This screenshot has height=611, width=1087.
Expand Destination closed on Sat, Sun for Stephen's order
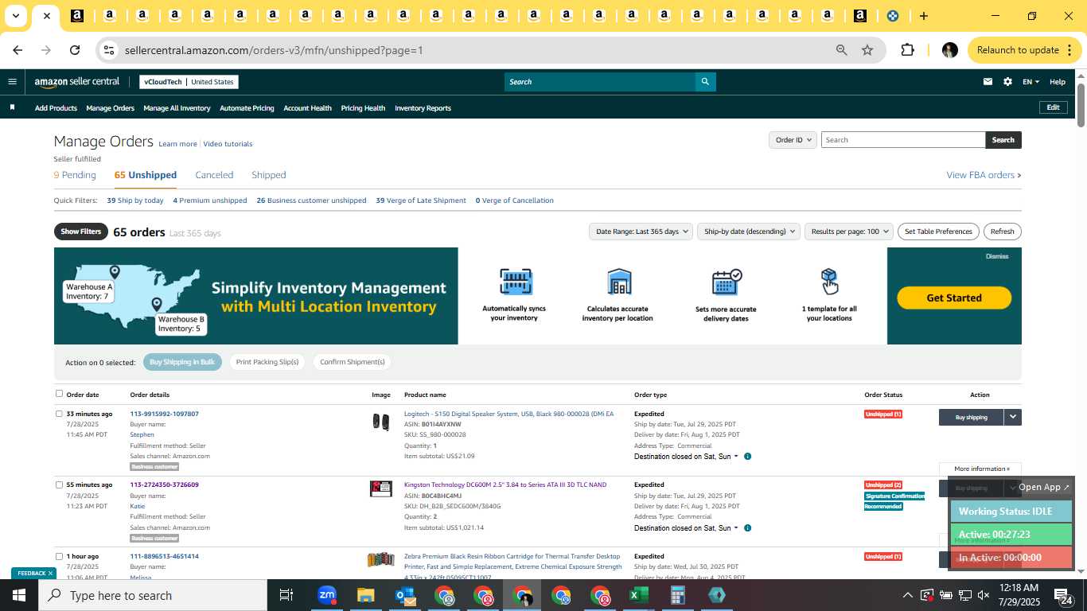coord(686,457)
